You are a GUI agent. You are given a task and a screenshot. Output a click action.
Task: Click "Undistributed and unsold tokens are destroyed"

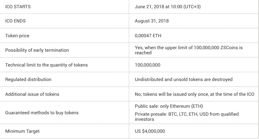click(x=184, y=80)
